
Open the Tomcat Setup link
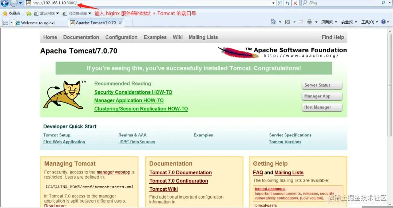click(x=57, y=135)
